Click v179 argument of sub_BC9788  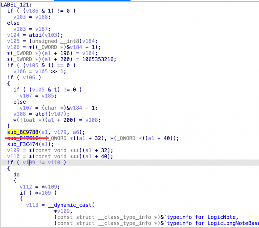pos(60,132)
